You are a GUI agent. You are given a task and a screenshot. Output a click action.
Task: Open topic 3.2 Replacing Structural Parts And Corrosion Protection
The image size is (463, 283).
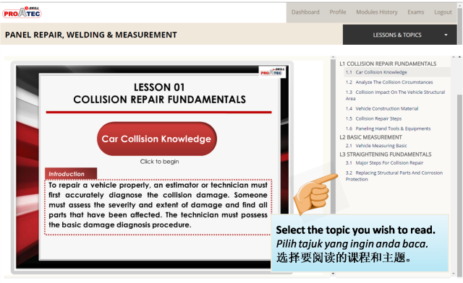point(394,176)
